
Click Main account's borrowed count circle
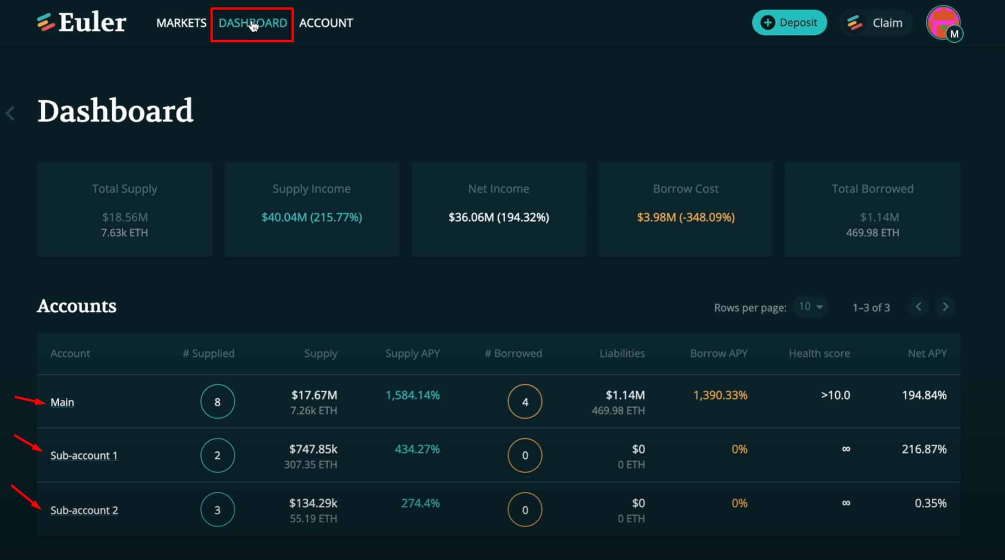525,402
